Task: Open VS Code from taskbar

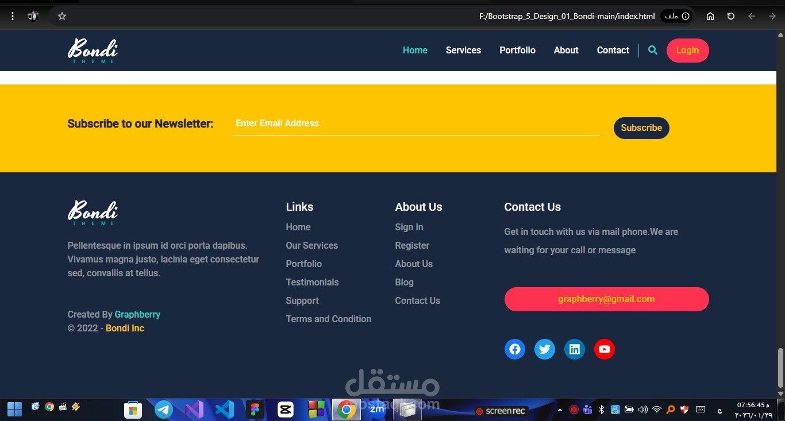Action: [225, 410]
